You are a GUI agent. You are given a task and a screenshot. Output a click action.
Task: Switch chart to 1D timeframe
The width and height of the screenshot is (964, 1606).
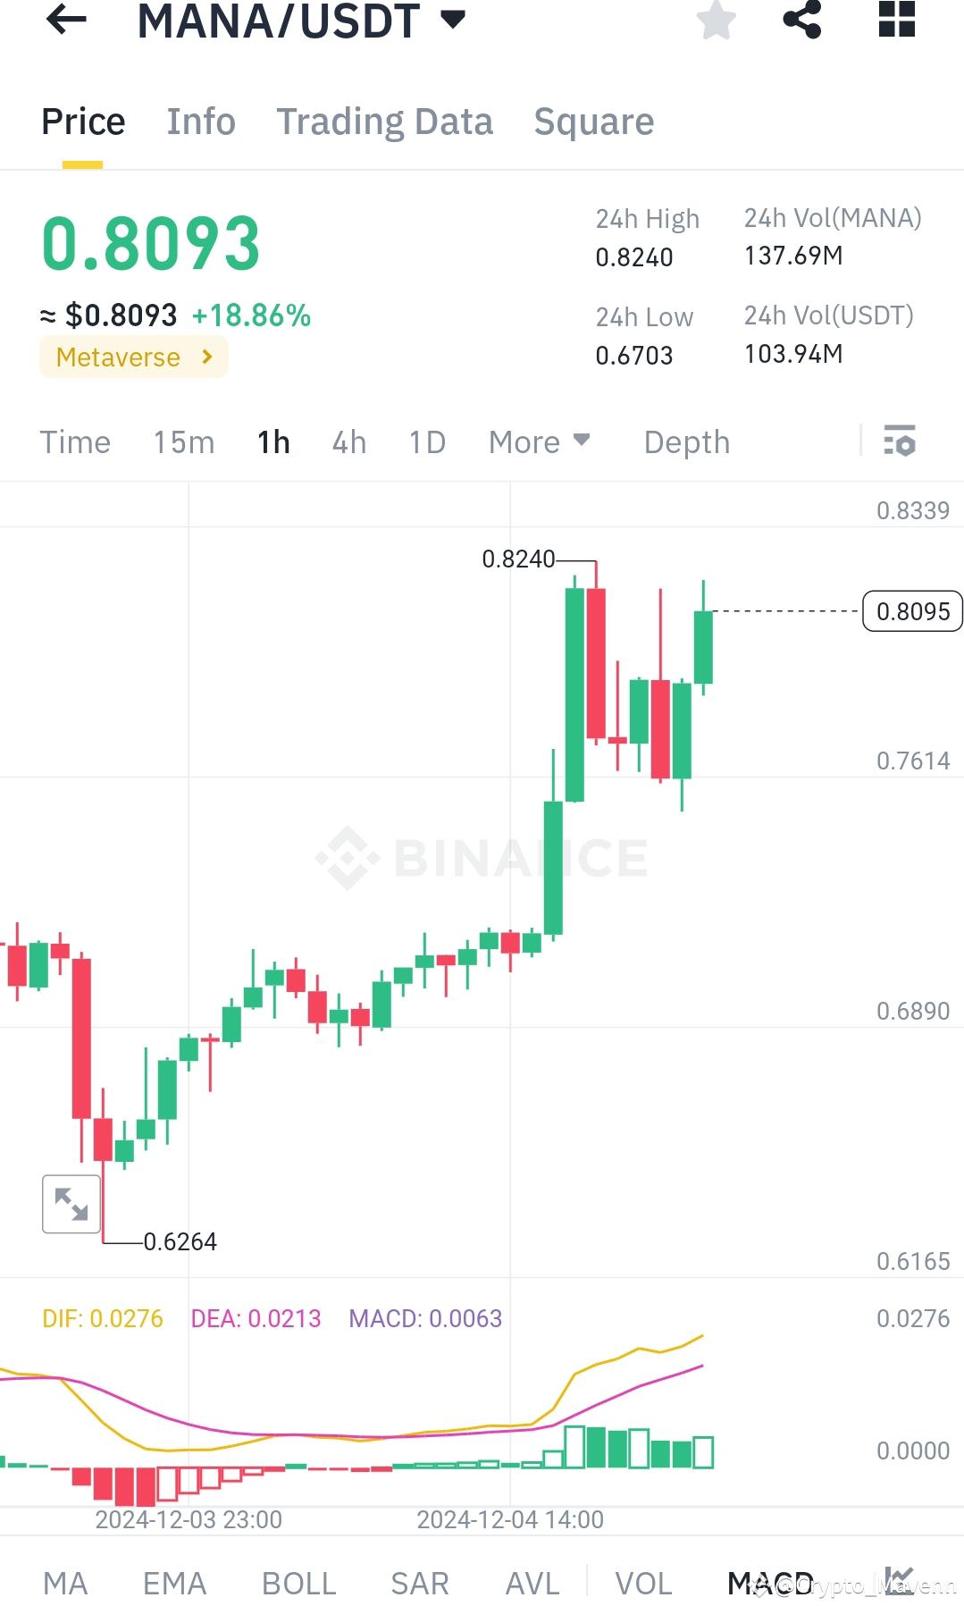426,441
